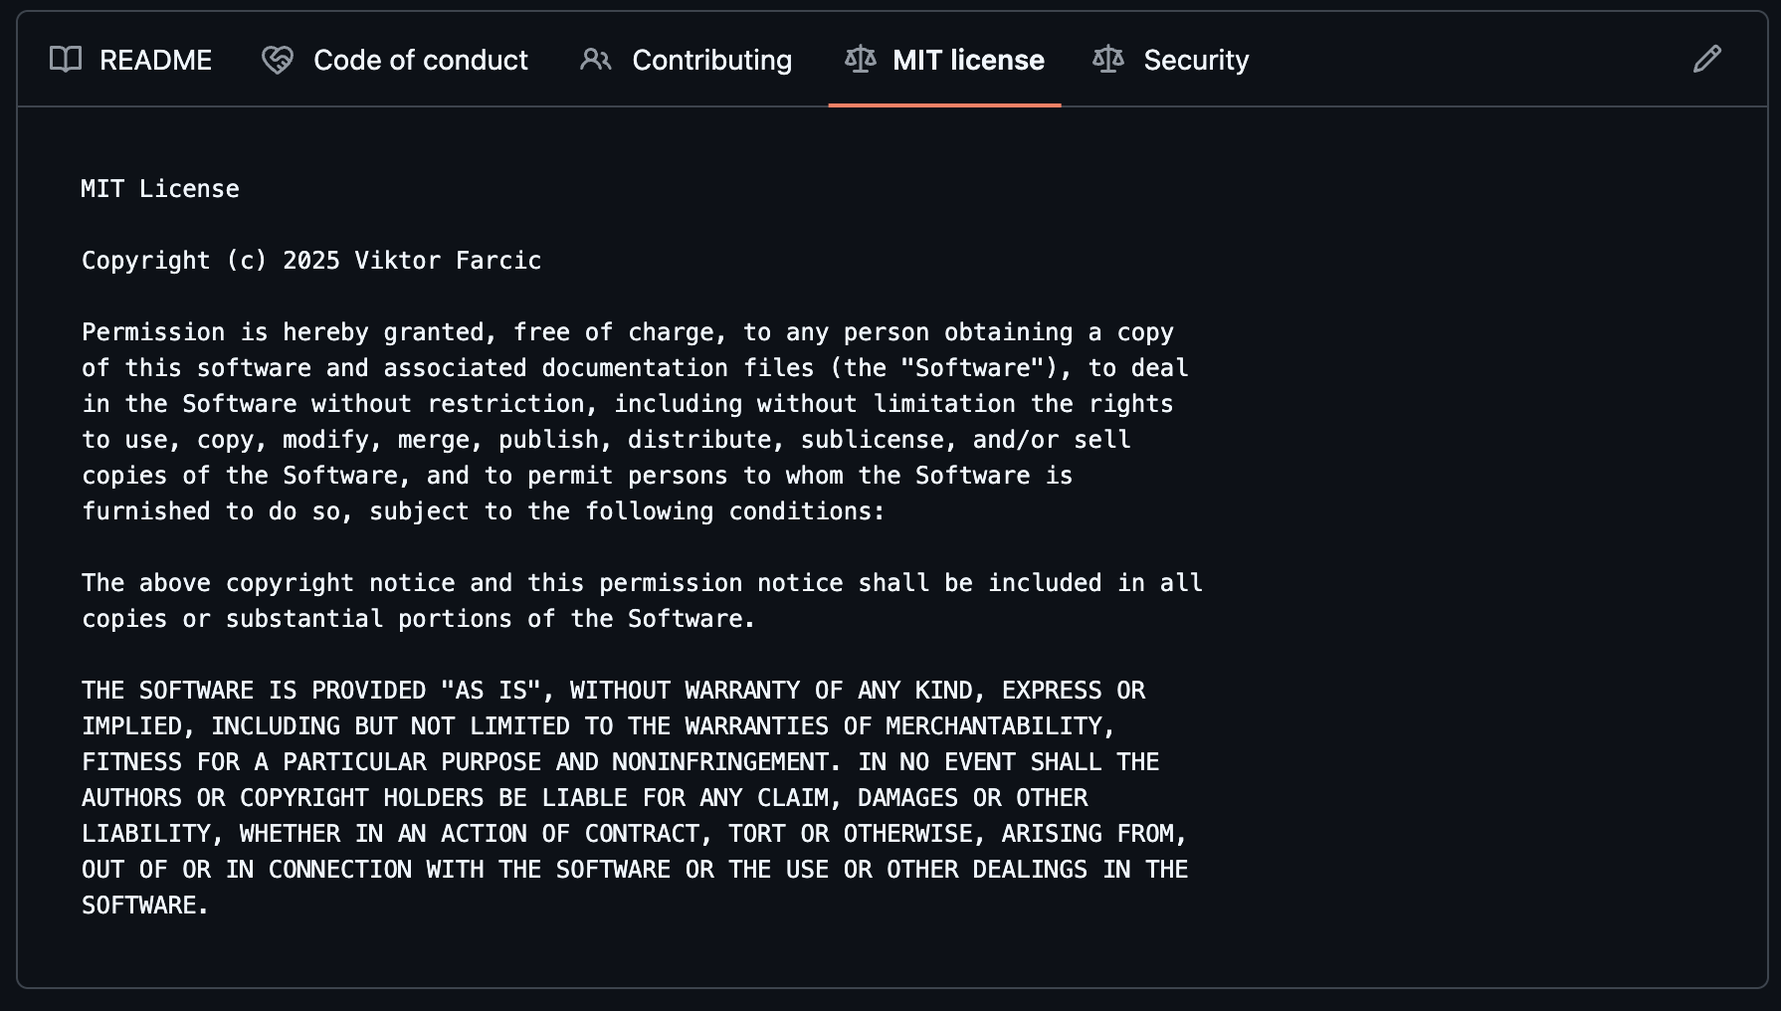Show the Contributing tab

(x=711, y=60)
